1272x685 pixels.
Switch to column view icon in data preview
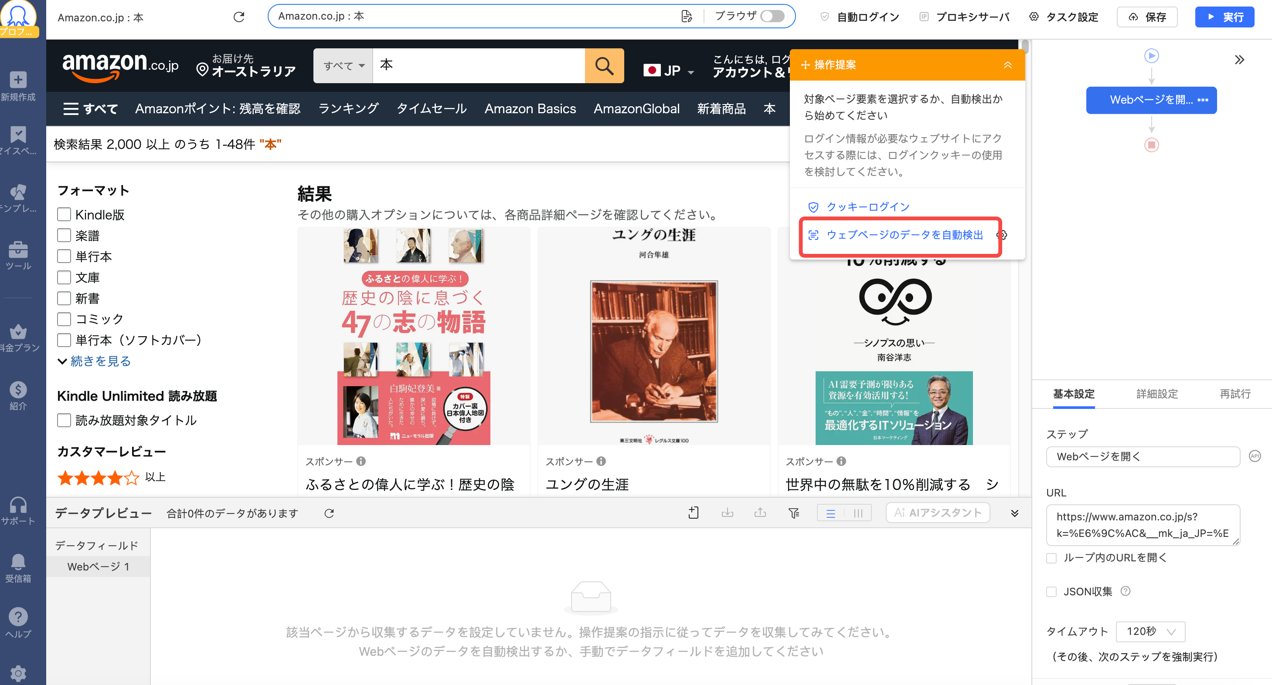click(858, 513)
